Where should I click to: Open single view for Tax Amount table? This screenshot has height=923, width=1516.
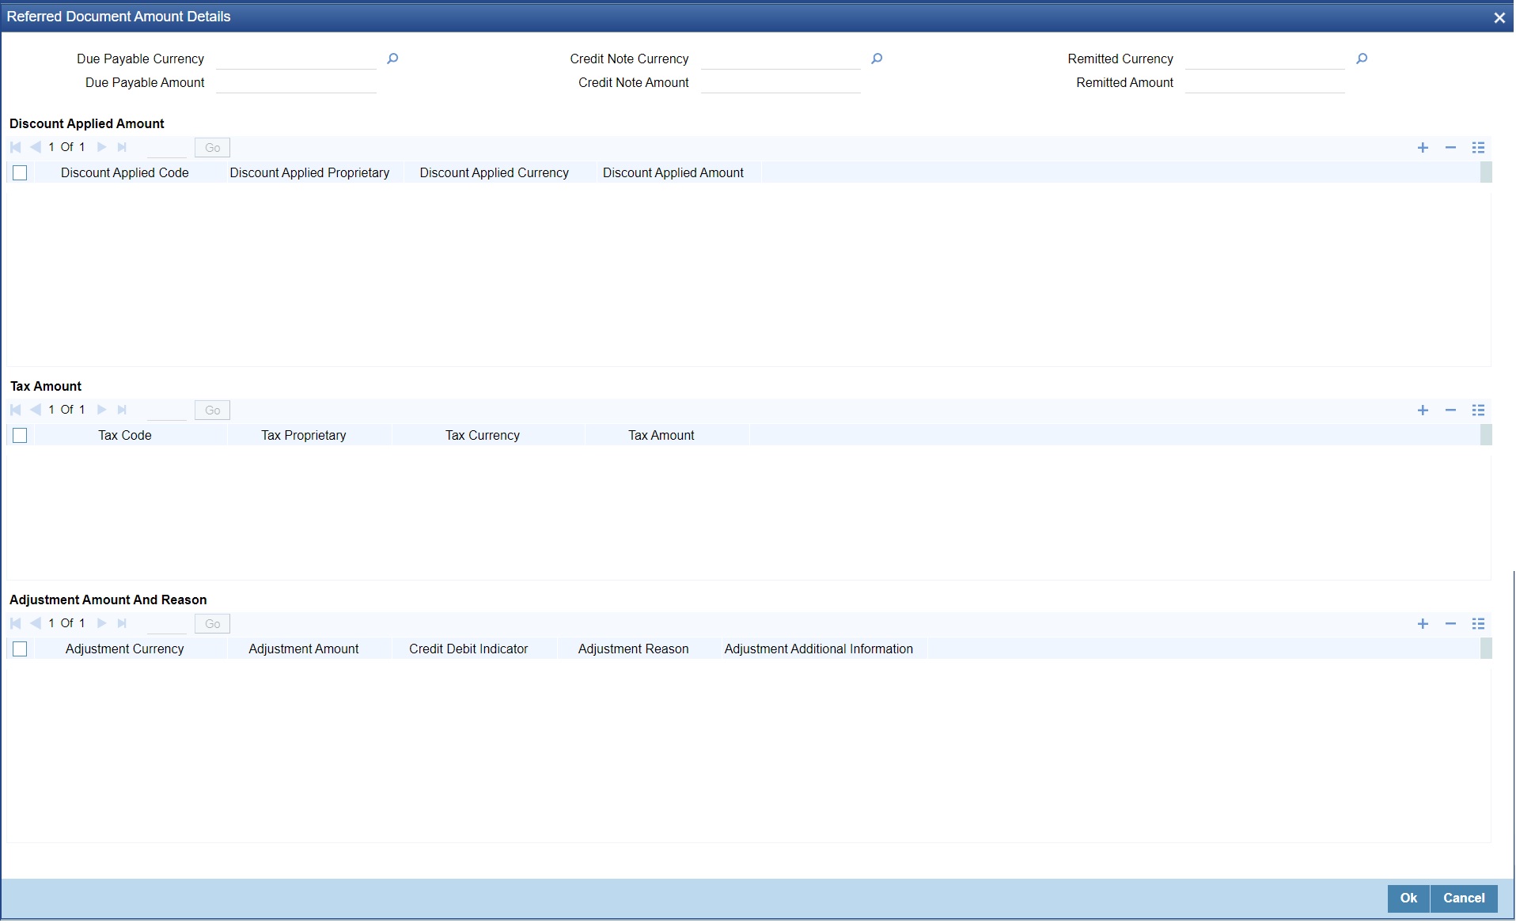point(1478,410)
